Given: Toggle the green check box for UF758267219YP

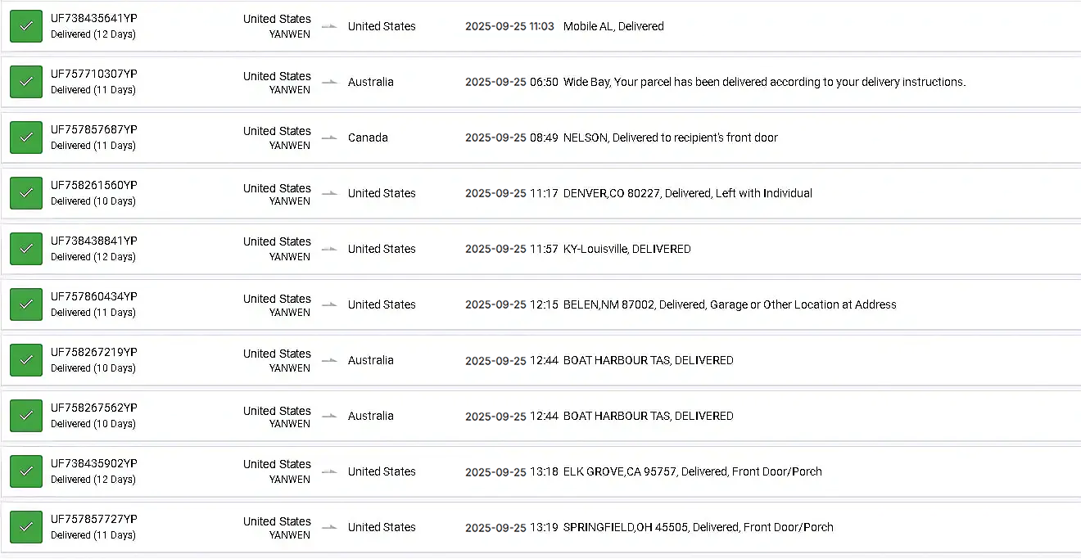Looking at the screenshot, I should [26, 360].
